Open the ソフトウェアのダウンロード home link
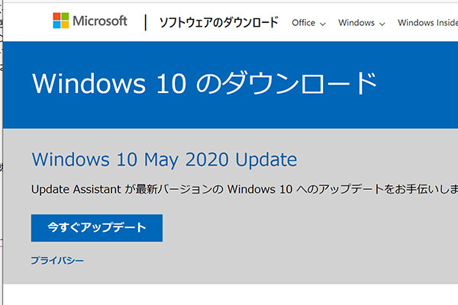Viewport: 458px width, 305px height. (218, 23)
